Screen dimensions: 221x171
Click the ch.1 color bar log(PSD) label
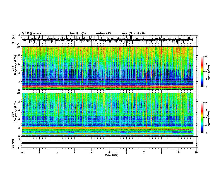pyautogui.click(x=209, y=73)
